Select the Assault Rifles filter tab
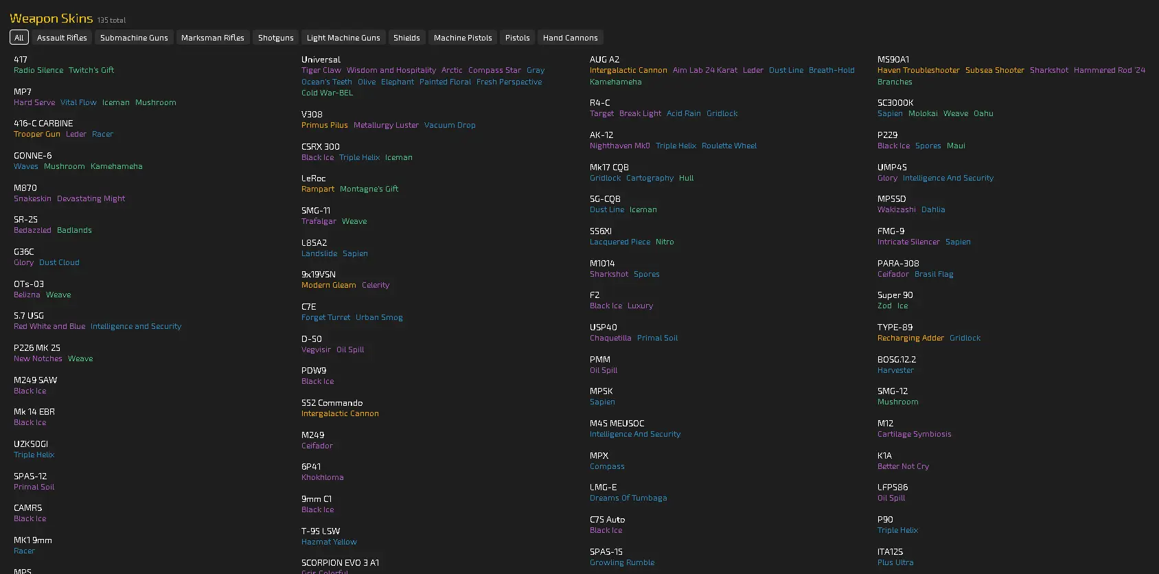Screen dimensions: 1159x574 point(62,38)
